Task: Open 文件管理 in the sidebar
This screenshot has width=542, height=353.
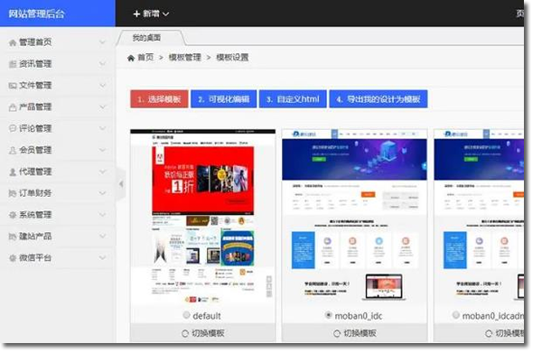Action: 35,86
